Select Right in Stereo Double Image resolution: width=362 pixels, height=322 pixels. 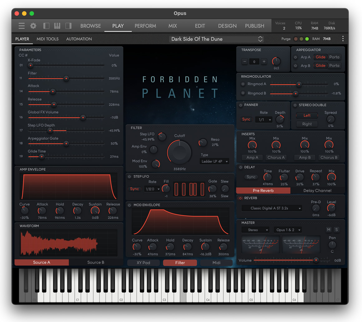coord(307,124)
